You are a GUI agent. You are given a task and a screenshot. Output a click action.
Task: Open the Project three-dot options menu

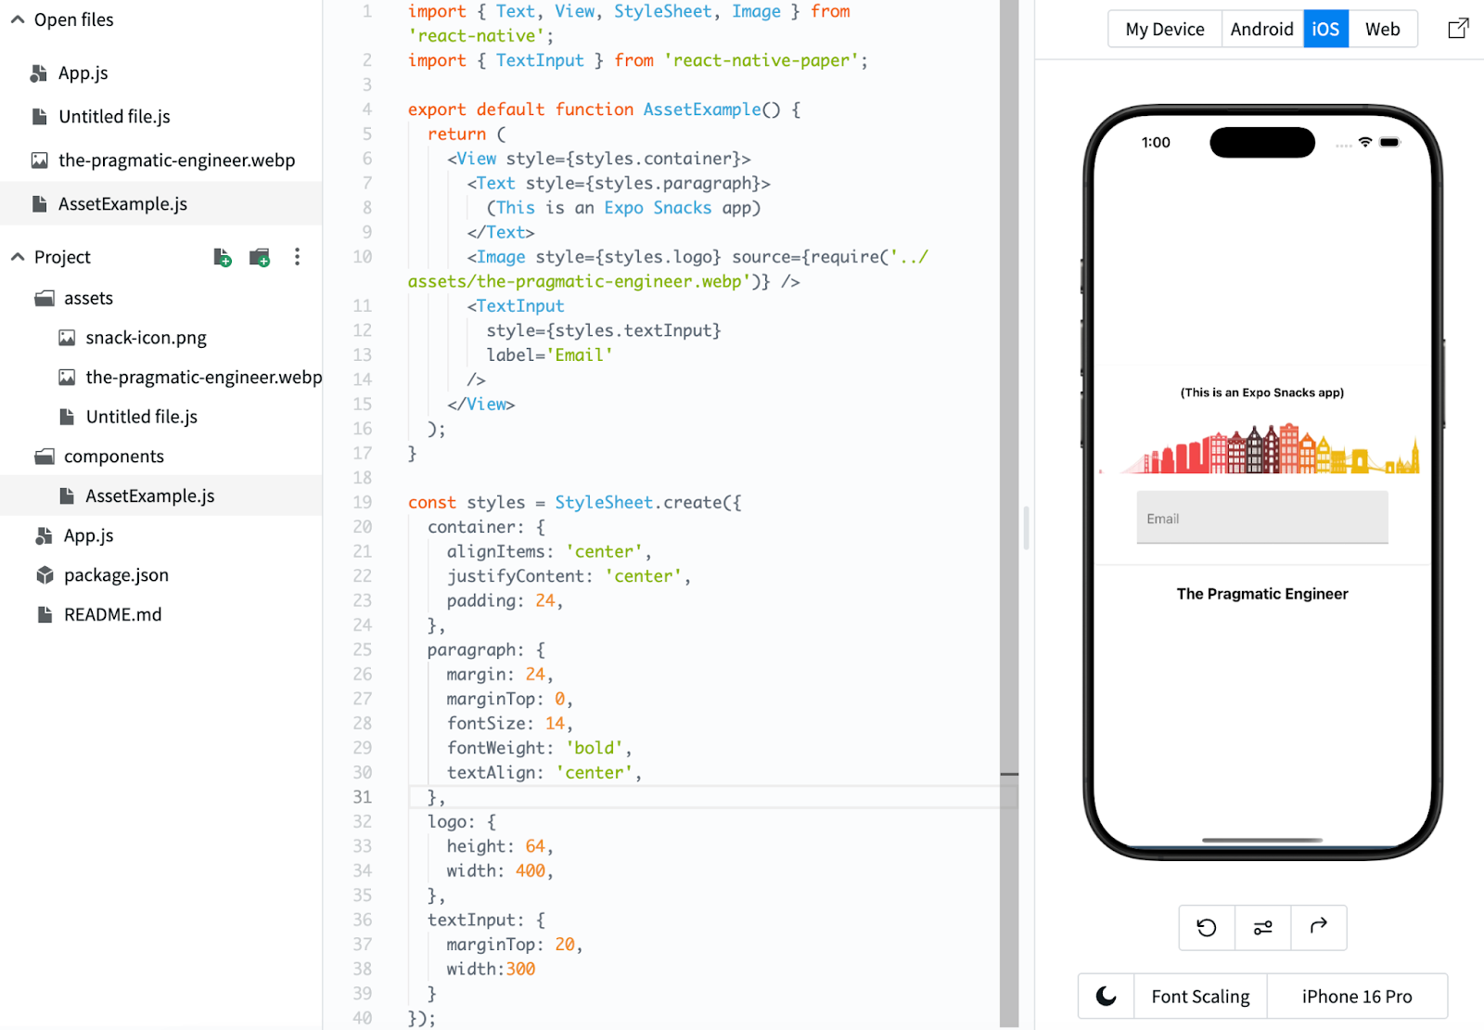[x=297, y=257]
